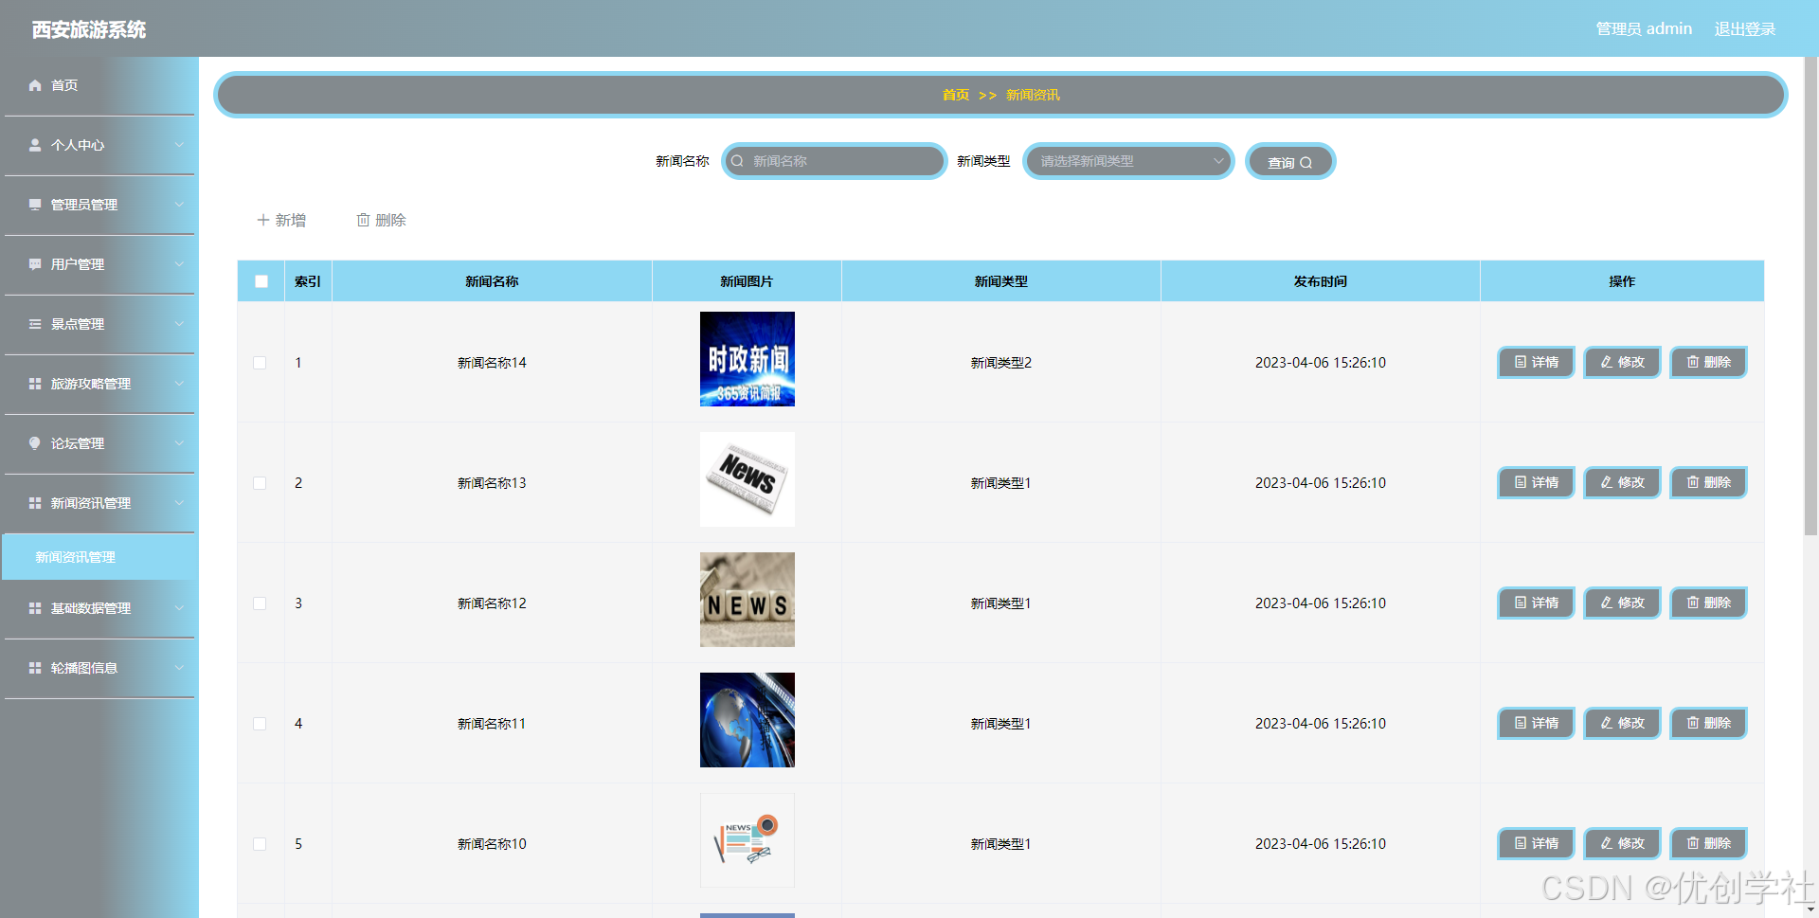
Task: Open the News newspaper thumbnail for 新闻名称13
Action: point(747,479)
